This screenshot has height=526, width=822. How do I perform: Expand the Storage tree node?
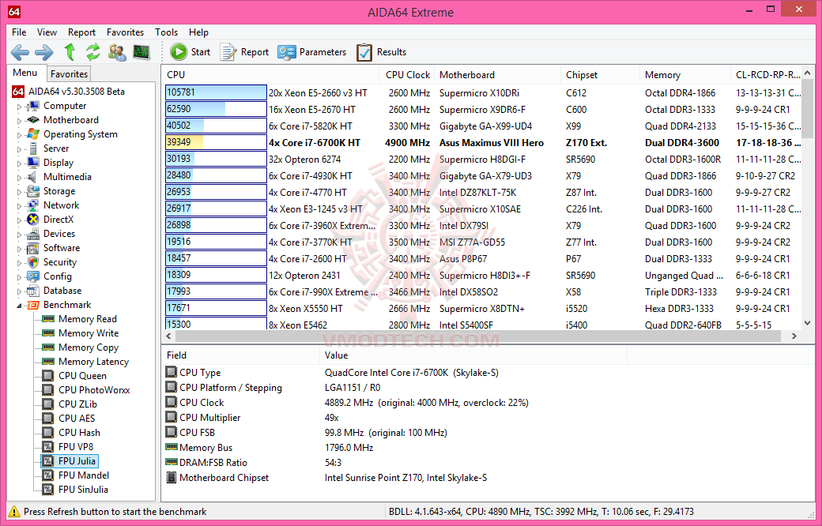pyautogui.click(x=20, y=192)
